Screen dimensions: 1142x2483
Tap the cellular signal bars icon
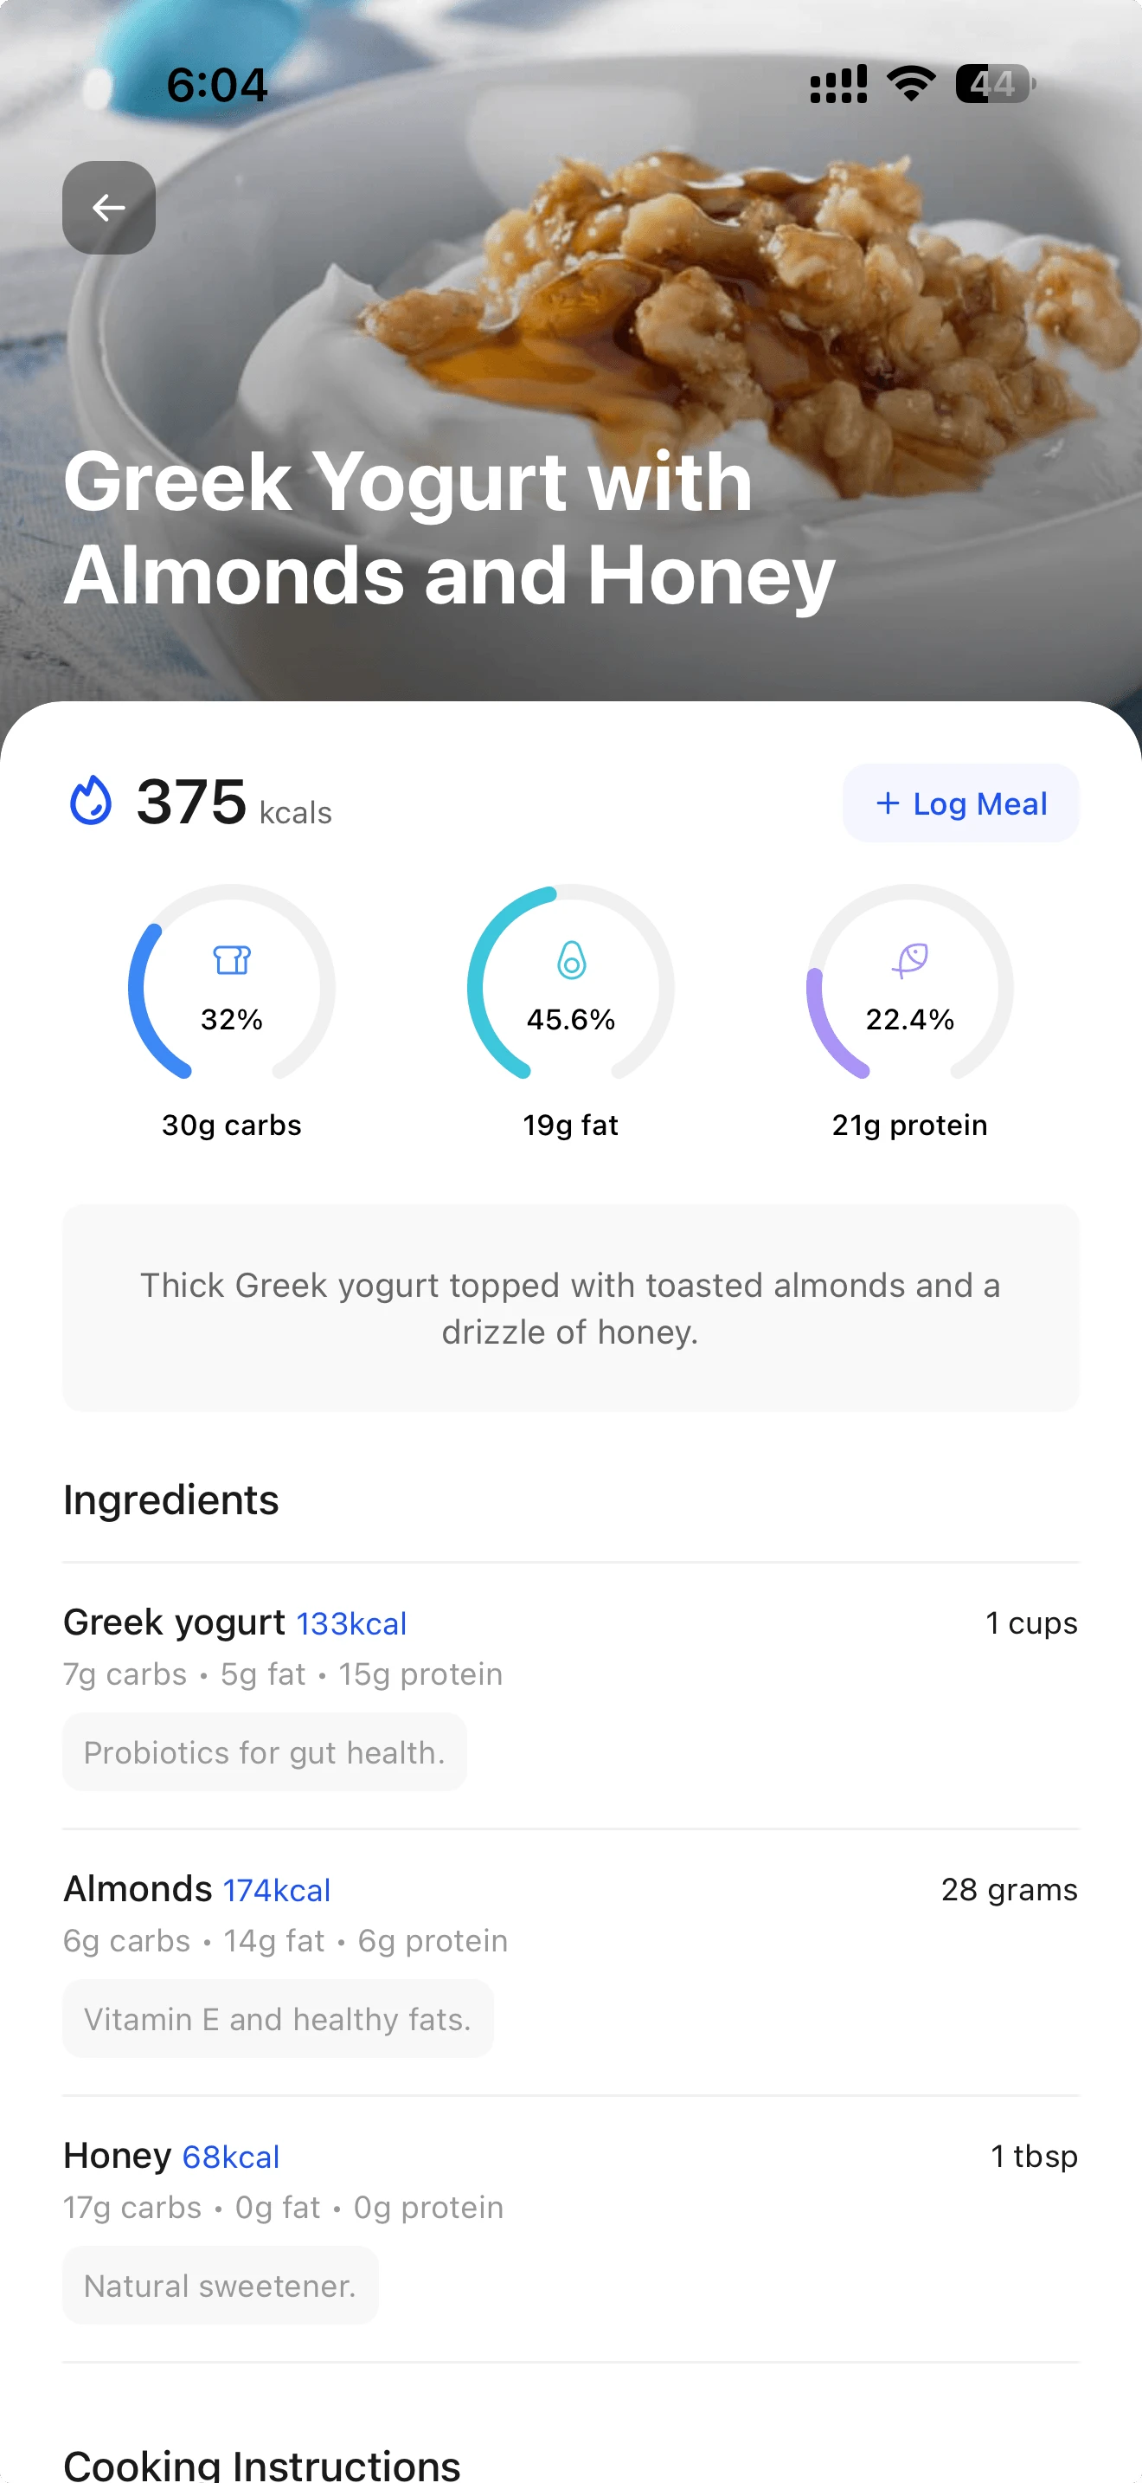tap(837, 84)
